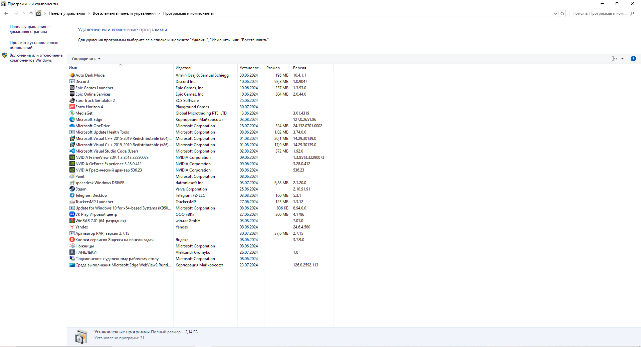Click Microsoft Visual Studio Code icon
641x347 pixels.
point(72,151)
